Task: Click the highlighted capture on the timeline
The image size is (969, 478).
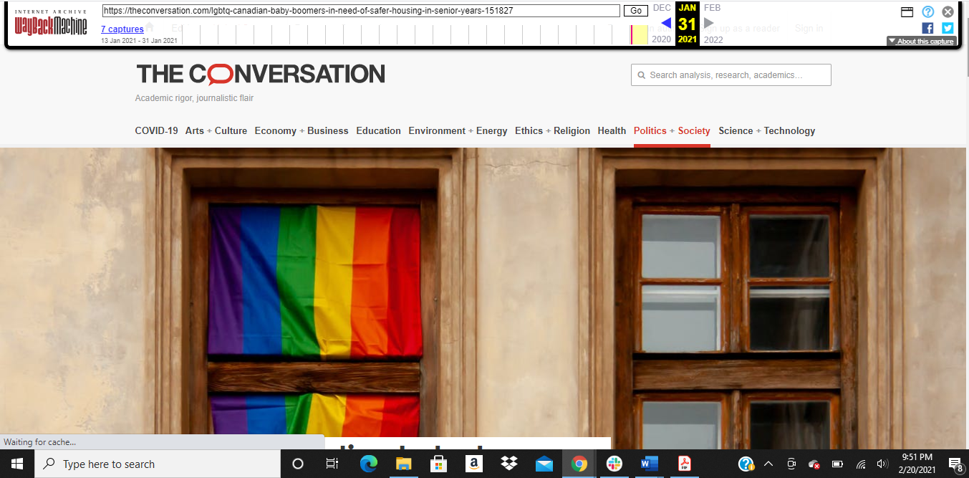Action: coord(632,34)
